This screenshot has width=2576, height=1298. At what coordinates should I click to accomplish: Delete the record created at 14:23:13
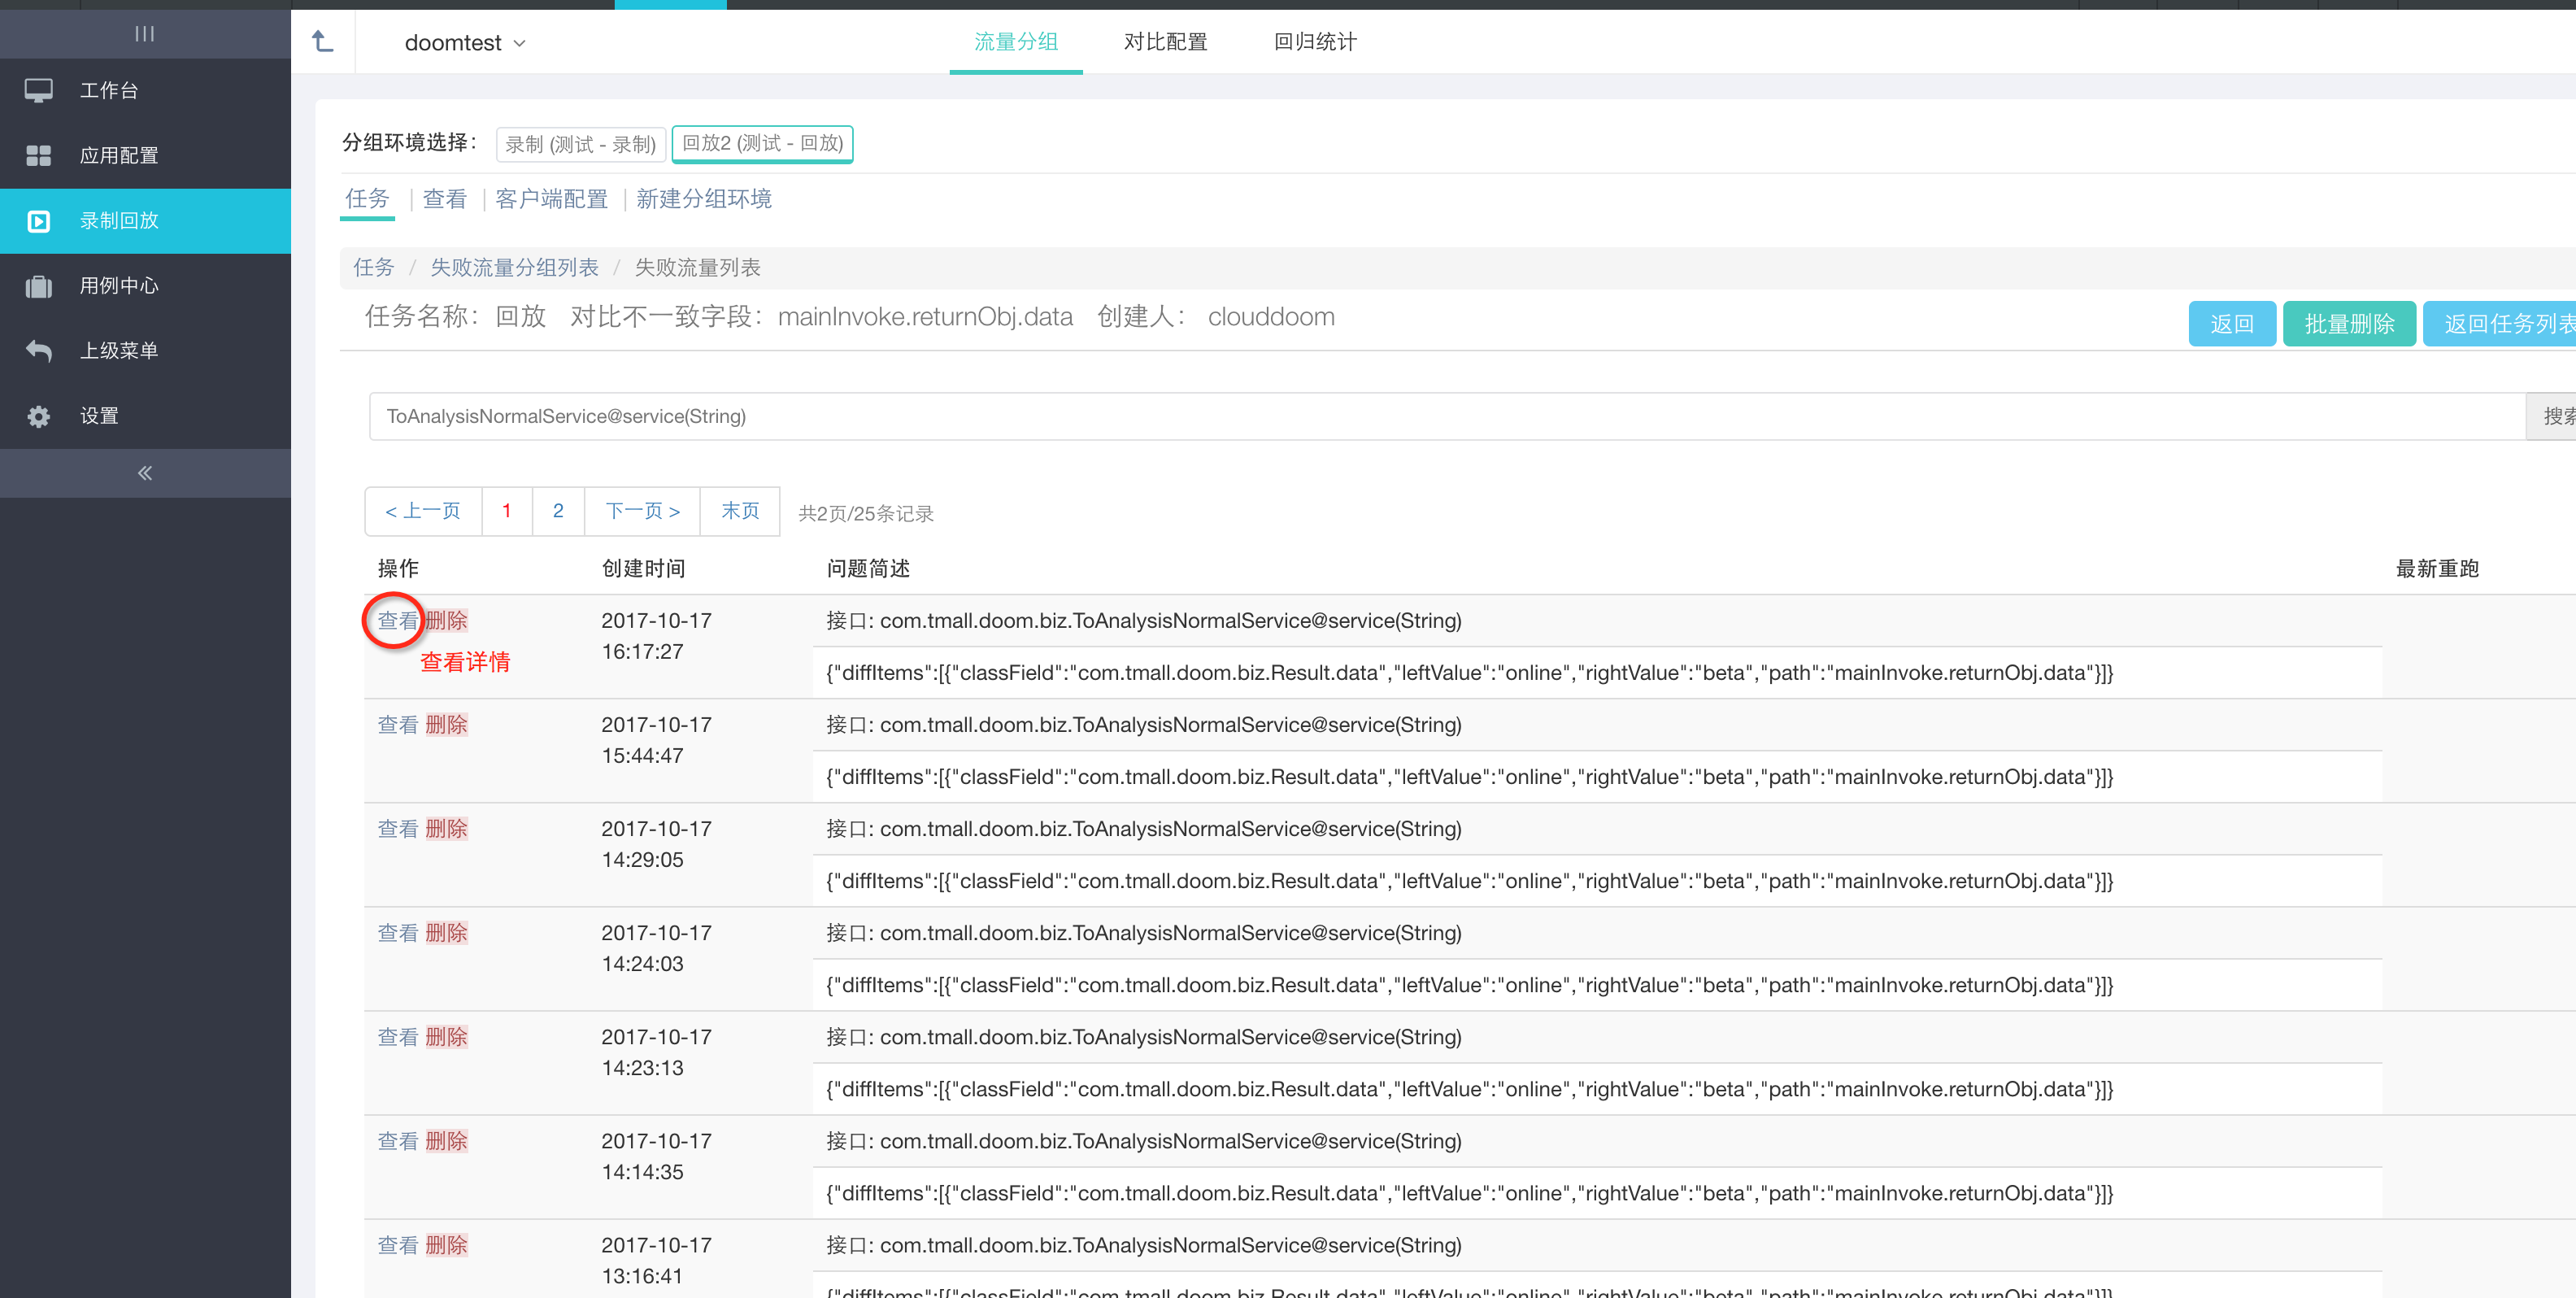point(446,1036)
